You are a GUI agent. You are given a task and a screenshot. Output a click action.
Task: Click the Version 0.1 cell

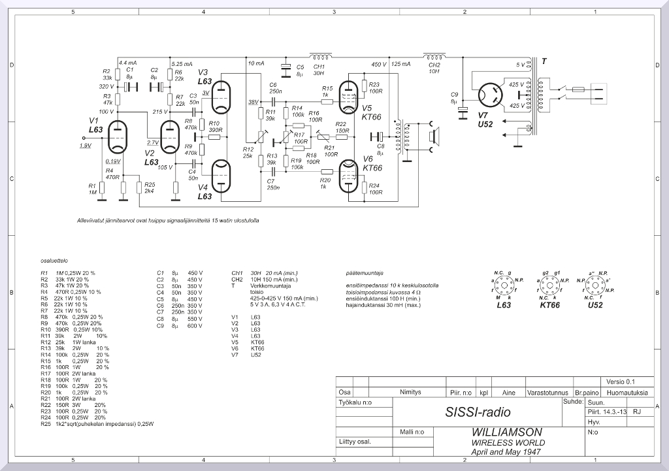point(620,382)
